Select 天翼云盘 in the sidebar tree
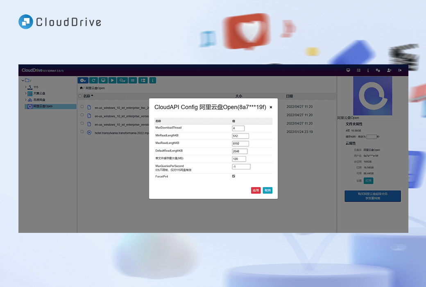Screen dimensions: 426x287 click(39, 93)
